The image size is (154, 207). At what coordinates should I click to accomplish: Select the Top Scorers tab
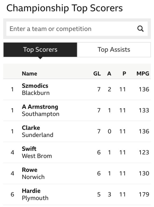coord(40,50)
